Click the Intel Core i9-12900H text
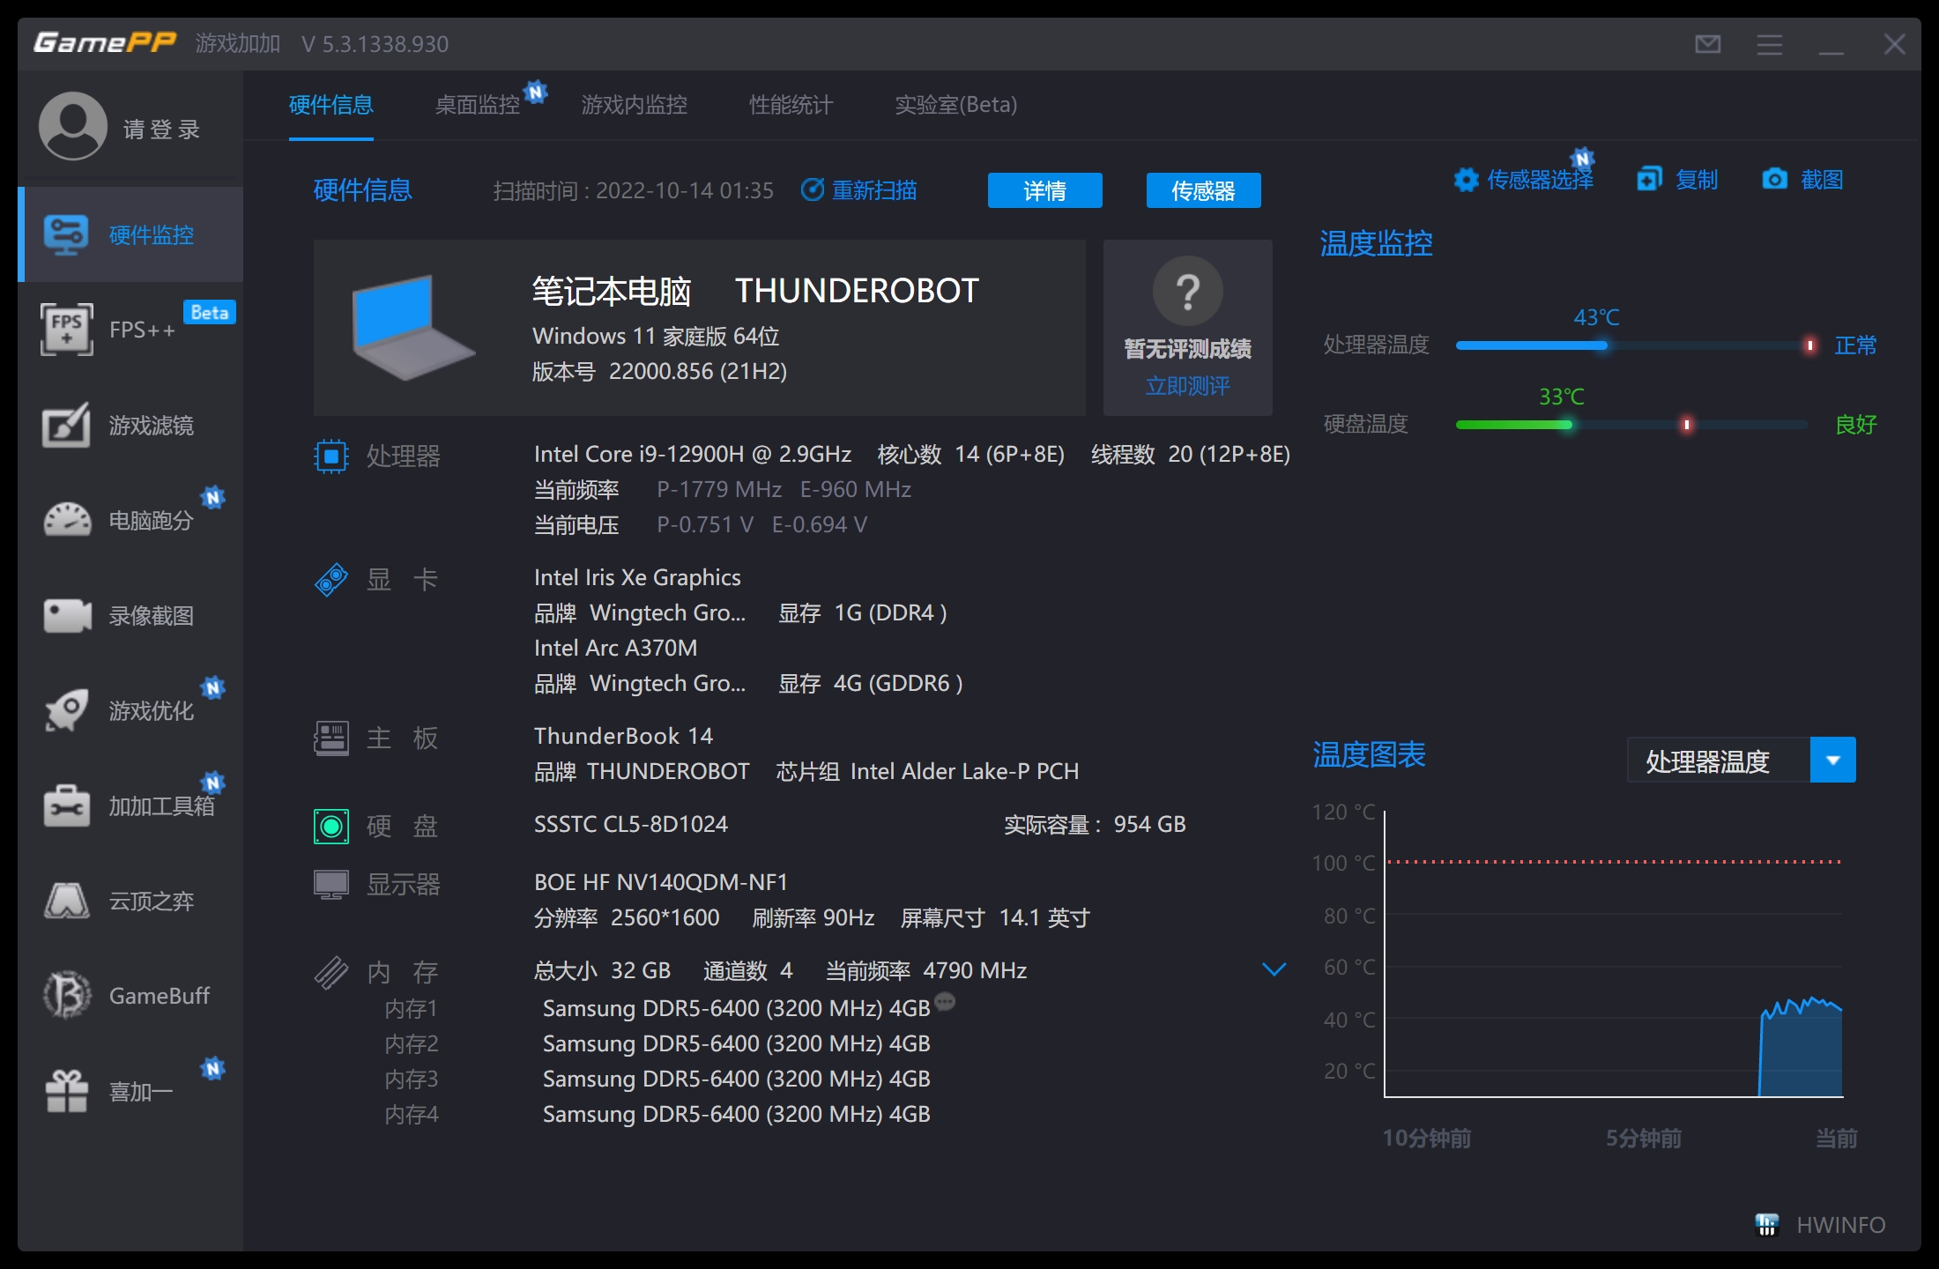Viewport: 1939px width, 1269px height. pyautogui.click(x=693, y=454)
